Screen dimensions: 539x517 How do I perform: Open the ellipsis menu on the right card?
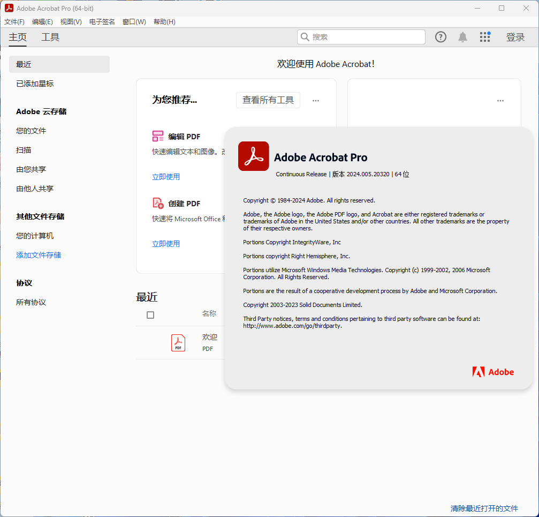tap(500, 100)
